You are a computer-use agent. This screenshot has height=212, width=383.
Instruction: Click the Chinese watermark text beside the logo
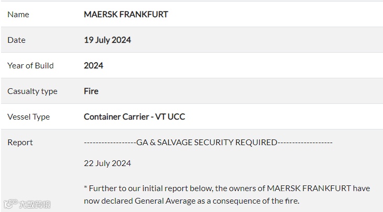35,204
